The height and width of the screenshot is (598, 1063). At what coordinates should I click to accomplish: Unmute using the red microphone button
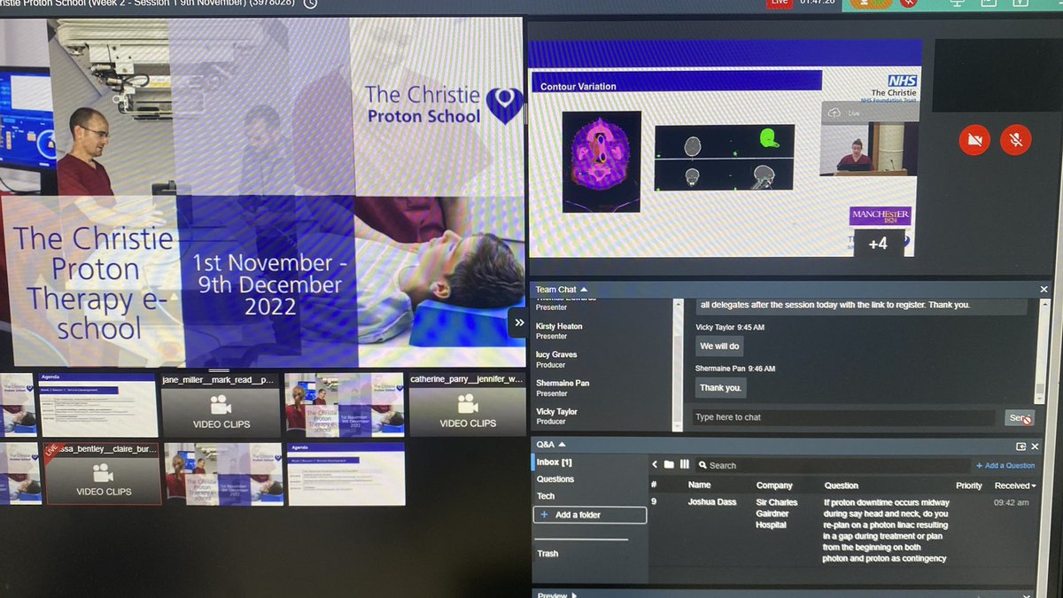(1016, 140)
